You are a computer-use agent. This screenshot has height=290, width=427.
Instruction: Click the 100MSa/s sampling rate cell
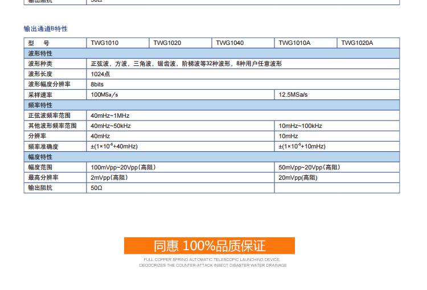coord(105,94)
